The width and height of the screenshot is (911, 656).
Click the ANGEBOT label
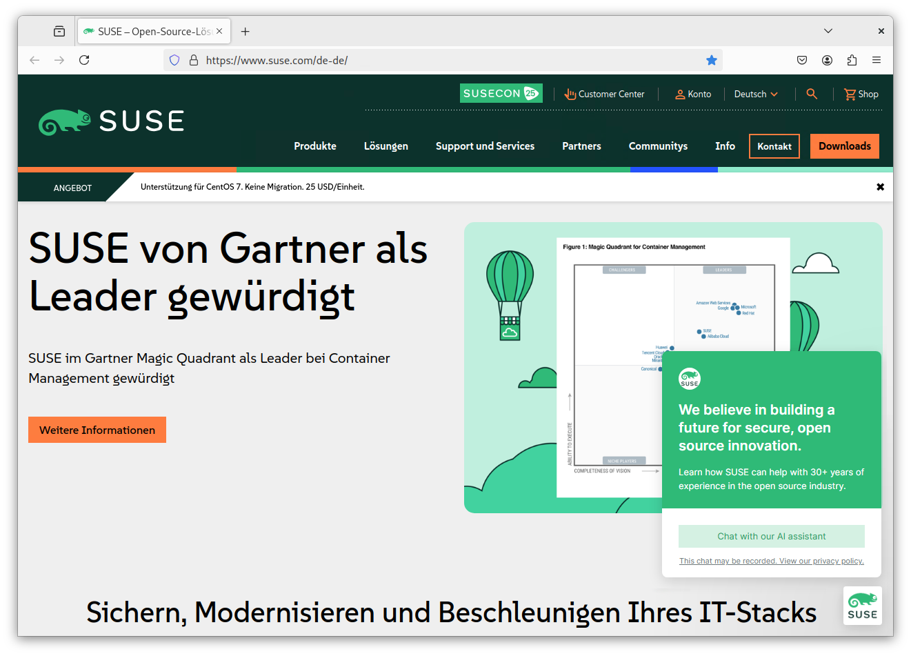(72, 188)
